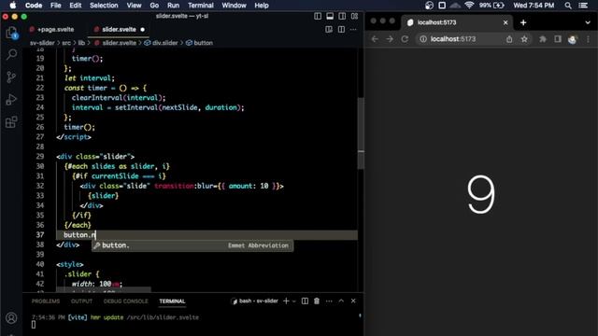
Task: Open Control Center in menu bar
Action: (583, 6)
